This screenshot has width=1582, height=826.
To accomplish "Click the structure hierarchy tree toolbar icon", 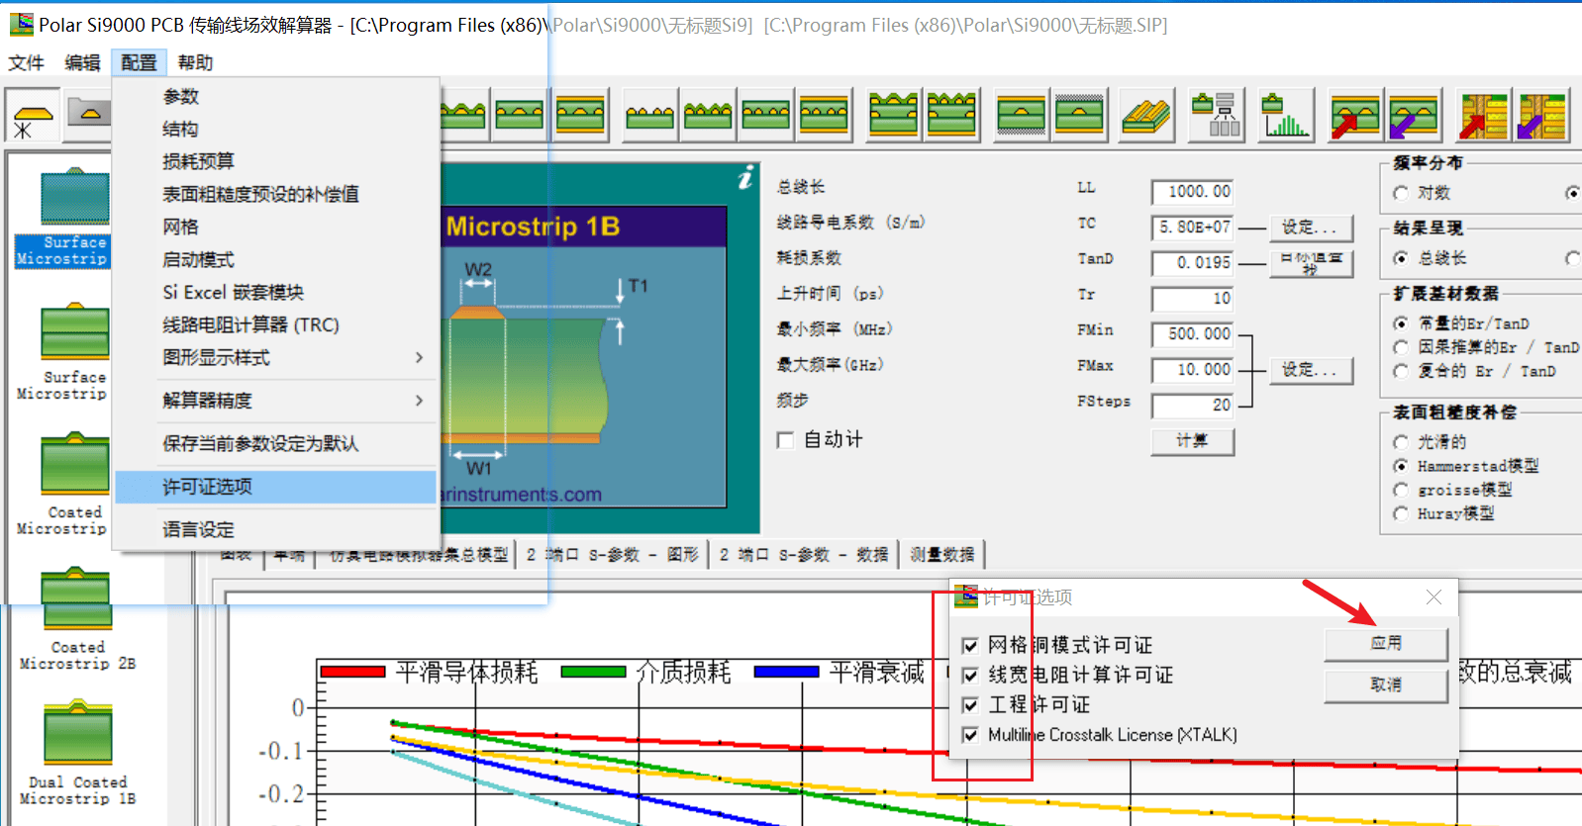I will [x=1217, y=116].
